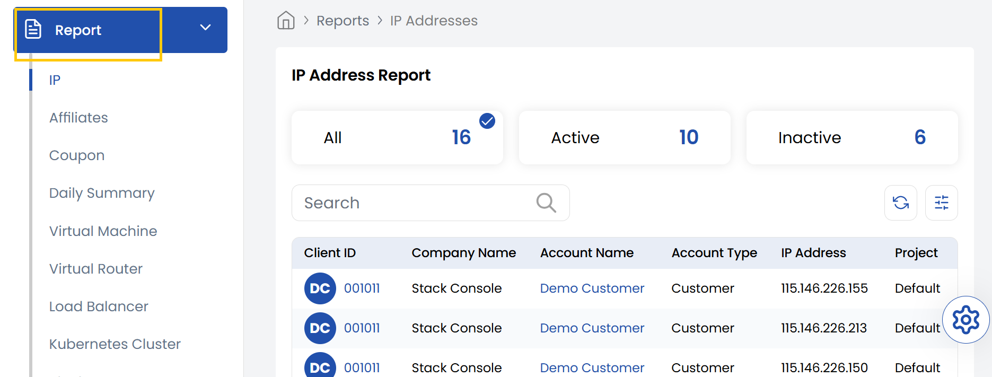This screenshot has height=377, width=992.
Task: Select IP address 115.146.226.155 cell
Action: pyautogui.click(x=824, y=288)
